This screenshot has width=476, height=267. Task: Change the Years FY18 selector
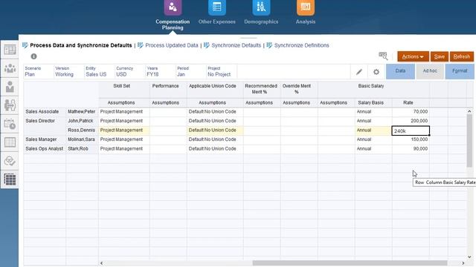(161, 72)
